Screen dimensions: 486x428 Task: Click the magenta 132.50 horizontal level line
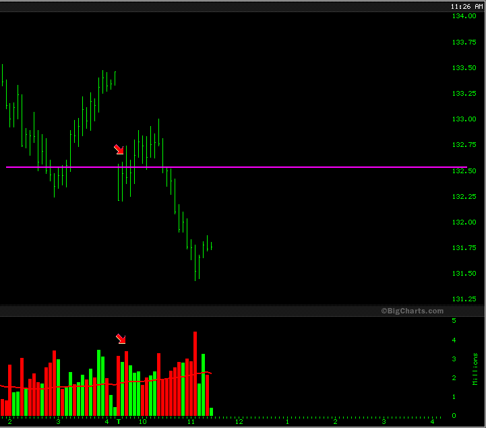tap(237, 167)
